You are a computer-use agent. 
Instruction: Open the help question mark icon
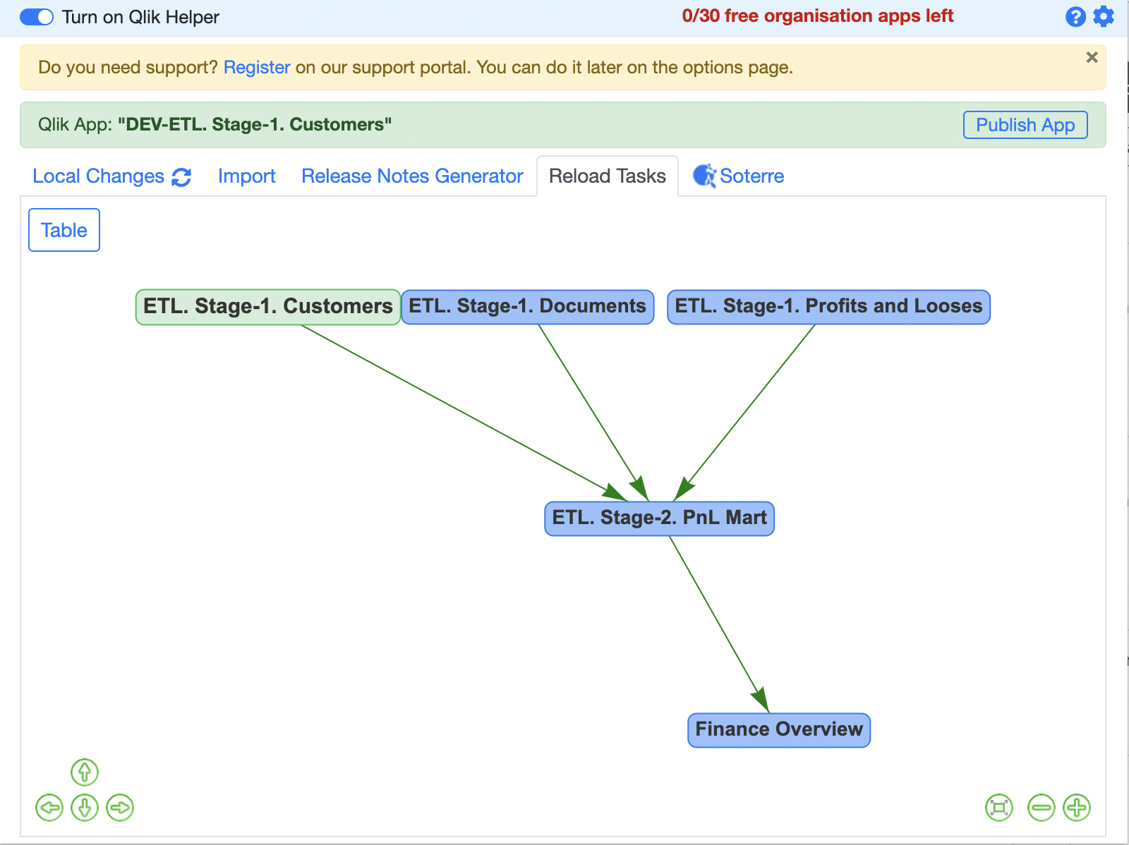pyautogui.click(x=1075, y=16)
